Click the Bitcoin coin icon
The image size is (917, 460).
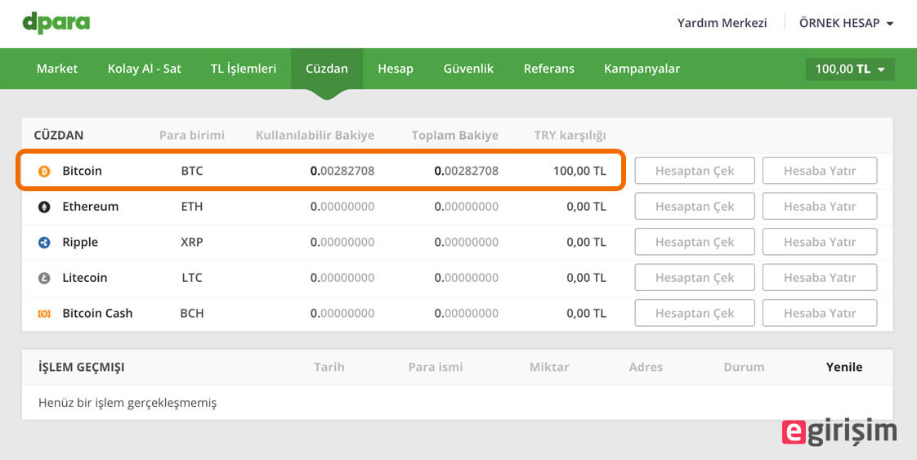[x=44, y=172]
